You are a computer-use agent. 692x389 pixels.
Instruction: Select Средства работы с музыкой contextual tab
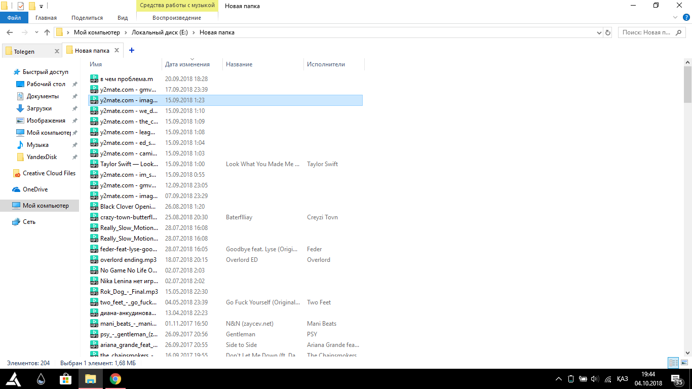click(x=177, y=6)
